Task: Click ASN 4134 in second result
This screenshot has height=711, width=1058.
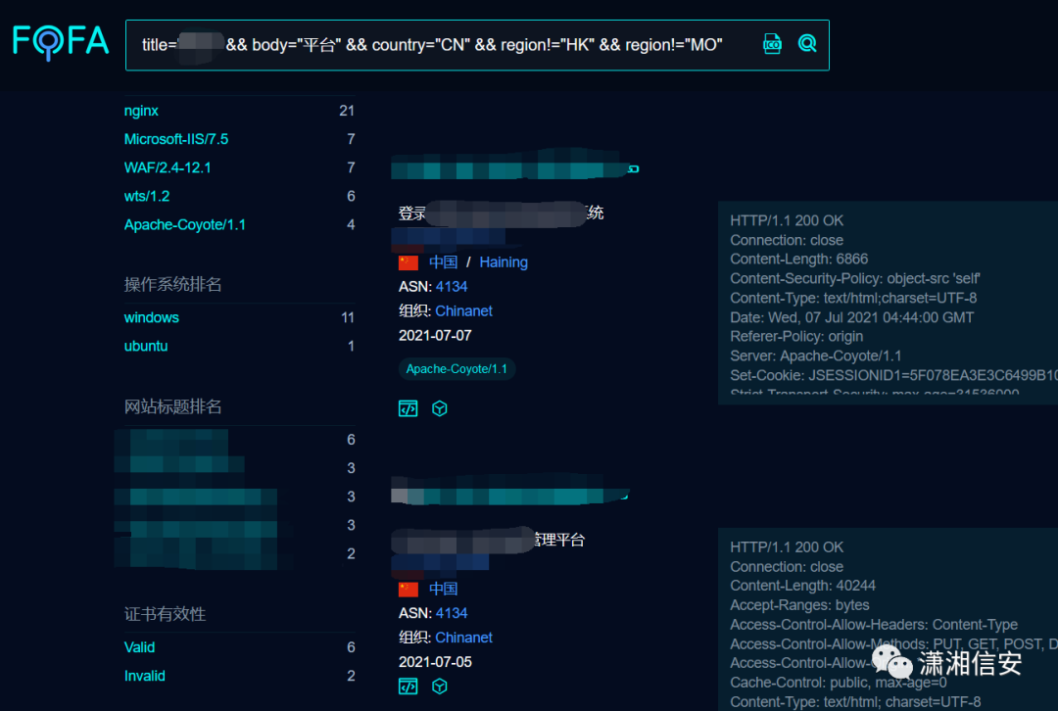Action: click(x=452, y=613)
